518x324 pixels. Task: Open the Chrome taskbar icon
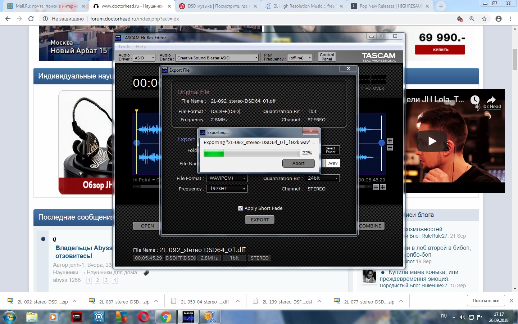(166, 317)
